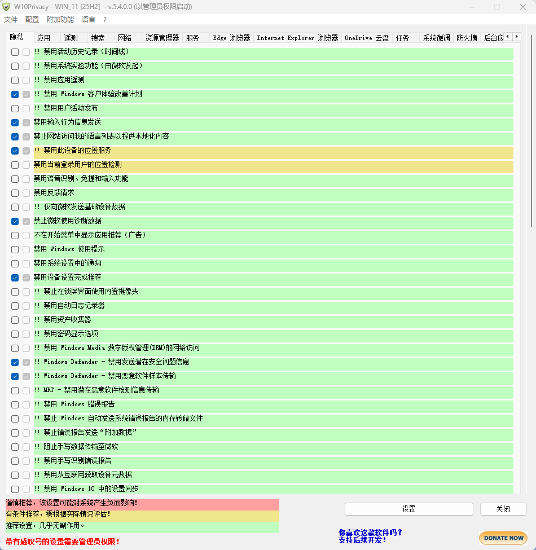The width and height of the screenshot is (536, 550).
Task: Check 禁用 Windows 使用提示
Action: (x=15, y=249)
